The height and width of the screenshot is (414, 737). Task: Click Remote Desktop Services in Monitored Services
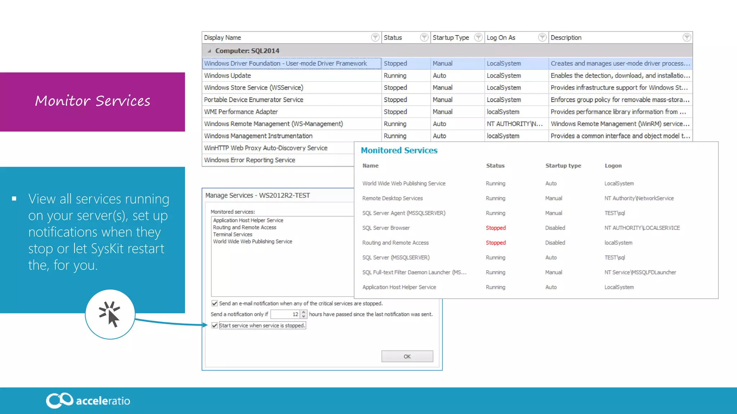pyautogui.click(x=392, y=198)
